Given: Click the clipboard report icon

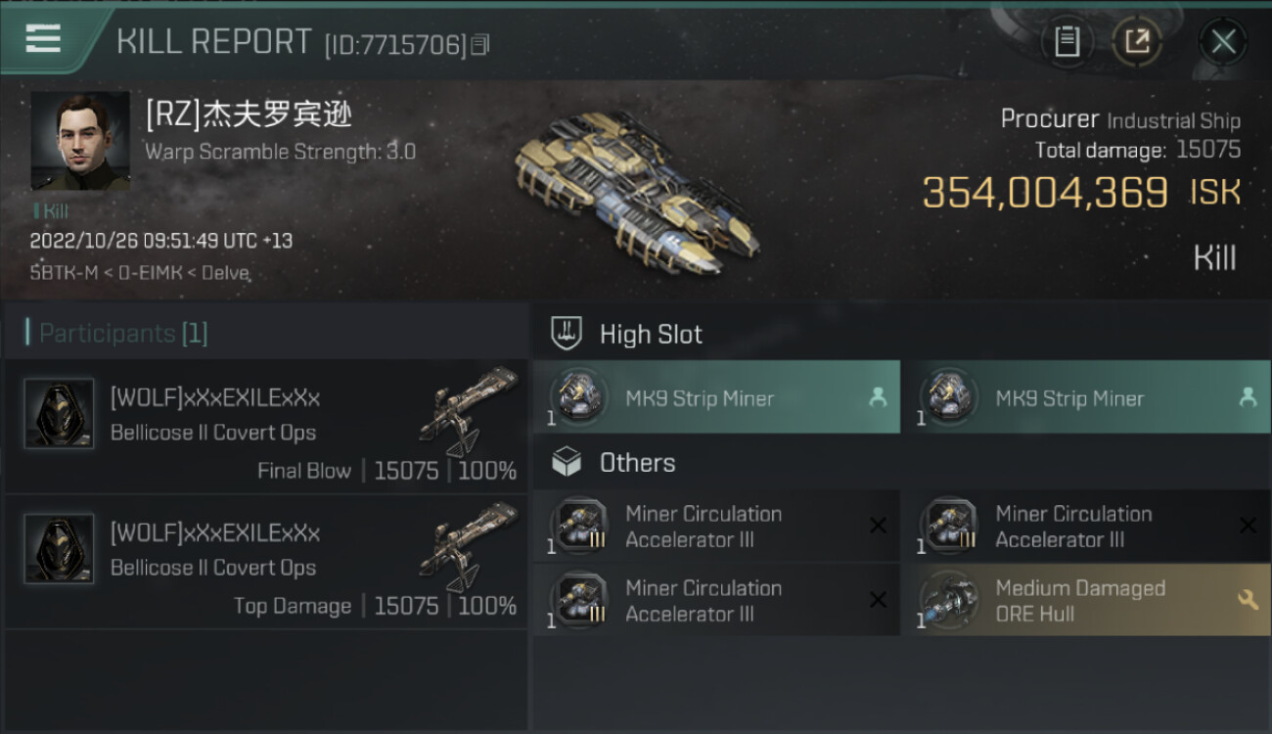Looking at the screenshot, I should pyautogui.click(x=1067, y=41).
